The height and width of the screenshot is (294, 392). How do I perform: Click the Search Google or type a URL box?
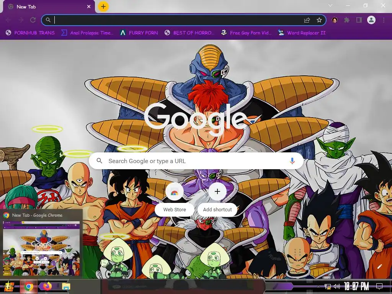(196, 161)
